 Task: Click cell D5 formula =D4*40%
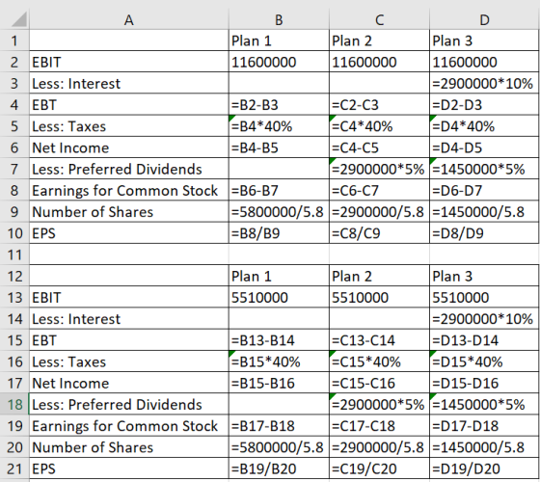[x=484, y=126]
